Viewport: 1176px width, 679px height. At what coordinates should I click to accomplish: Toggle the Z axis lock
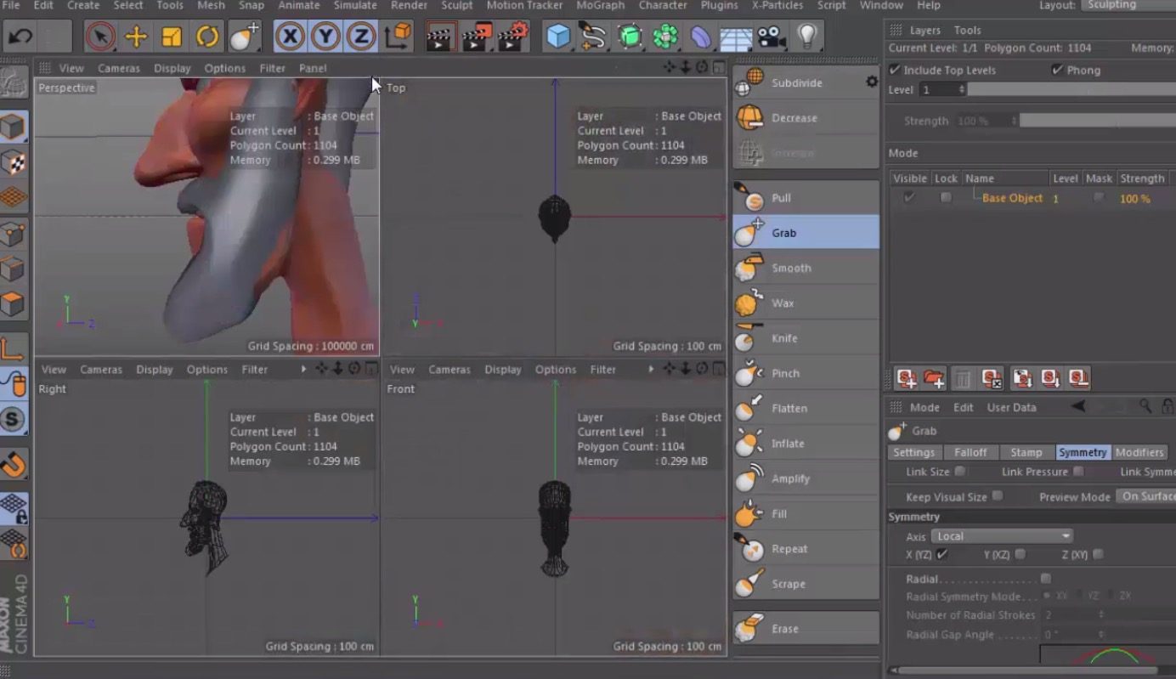tap(362, 37)
